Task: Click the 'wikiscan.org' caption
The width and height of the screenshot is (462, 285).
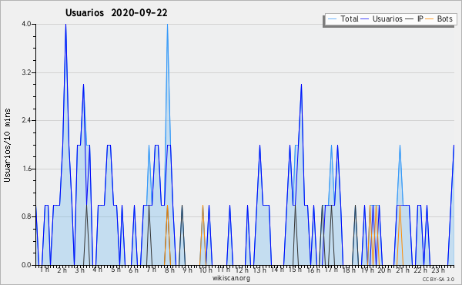Action: (x=231, y=278)
